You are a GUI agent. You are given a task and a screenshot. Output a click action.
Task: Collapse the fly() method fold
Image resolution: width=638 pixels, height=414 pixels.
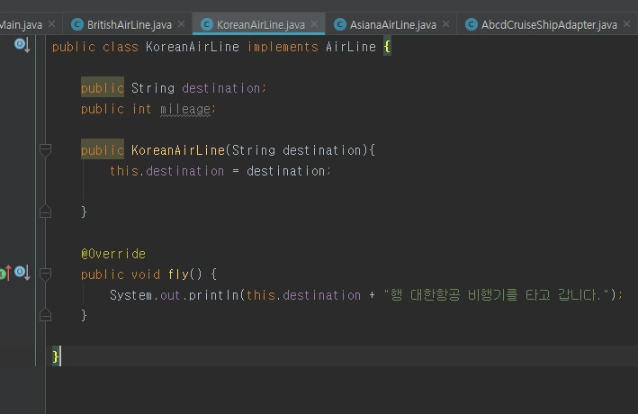coord(45,274)
